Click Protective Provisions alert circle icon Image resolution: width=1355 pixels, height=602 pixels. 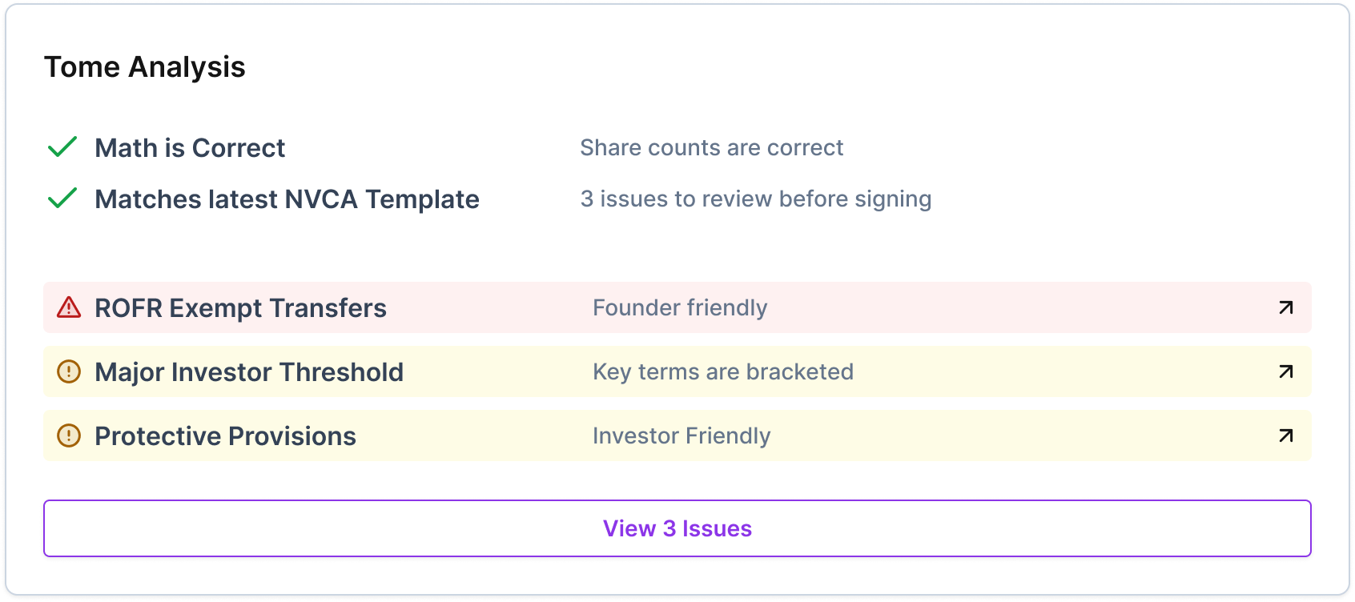point(69,435)
